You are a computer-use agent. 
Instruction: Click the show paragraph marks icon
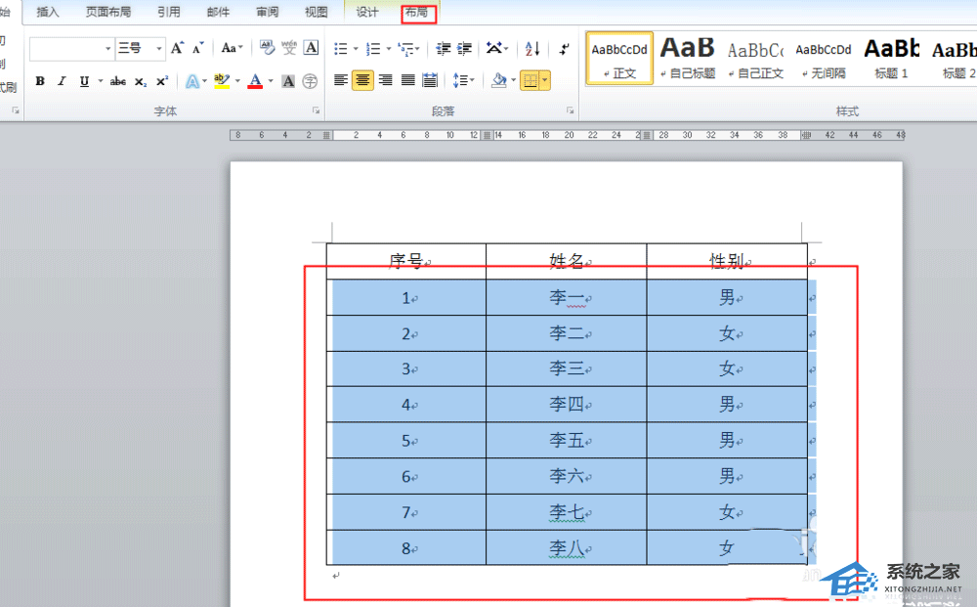coord(565,48)
